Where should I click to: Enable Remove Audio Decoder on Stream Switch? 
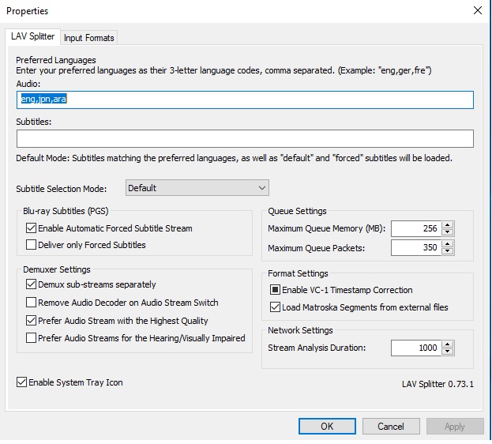coord(32,303)
